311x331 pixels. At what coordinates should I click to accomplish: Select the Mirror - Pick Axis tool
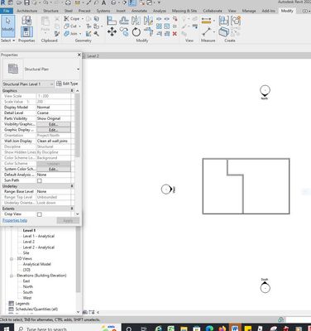pyautogui.click(x=136, y=21)
